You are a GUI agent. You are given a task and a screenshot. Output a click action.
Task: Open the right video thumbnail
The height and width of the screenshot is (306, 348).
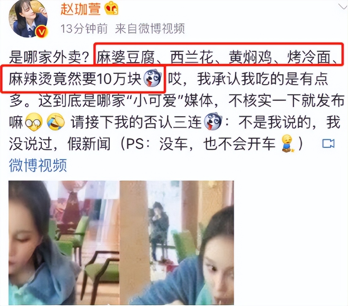(x=177, y=243)
